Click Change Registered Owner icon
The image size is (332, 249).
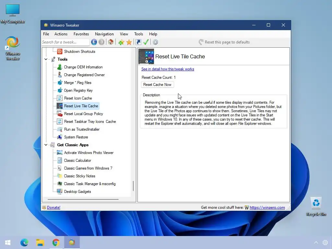[x=60, y=75]
